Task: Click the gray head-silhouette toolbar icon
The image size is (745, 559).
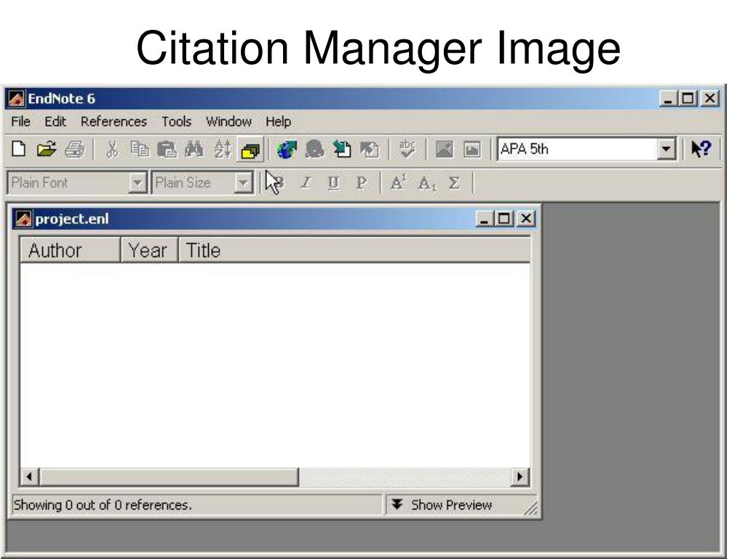Action: (x=314, y=149)
